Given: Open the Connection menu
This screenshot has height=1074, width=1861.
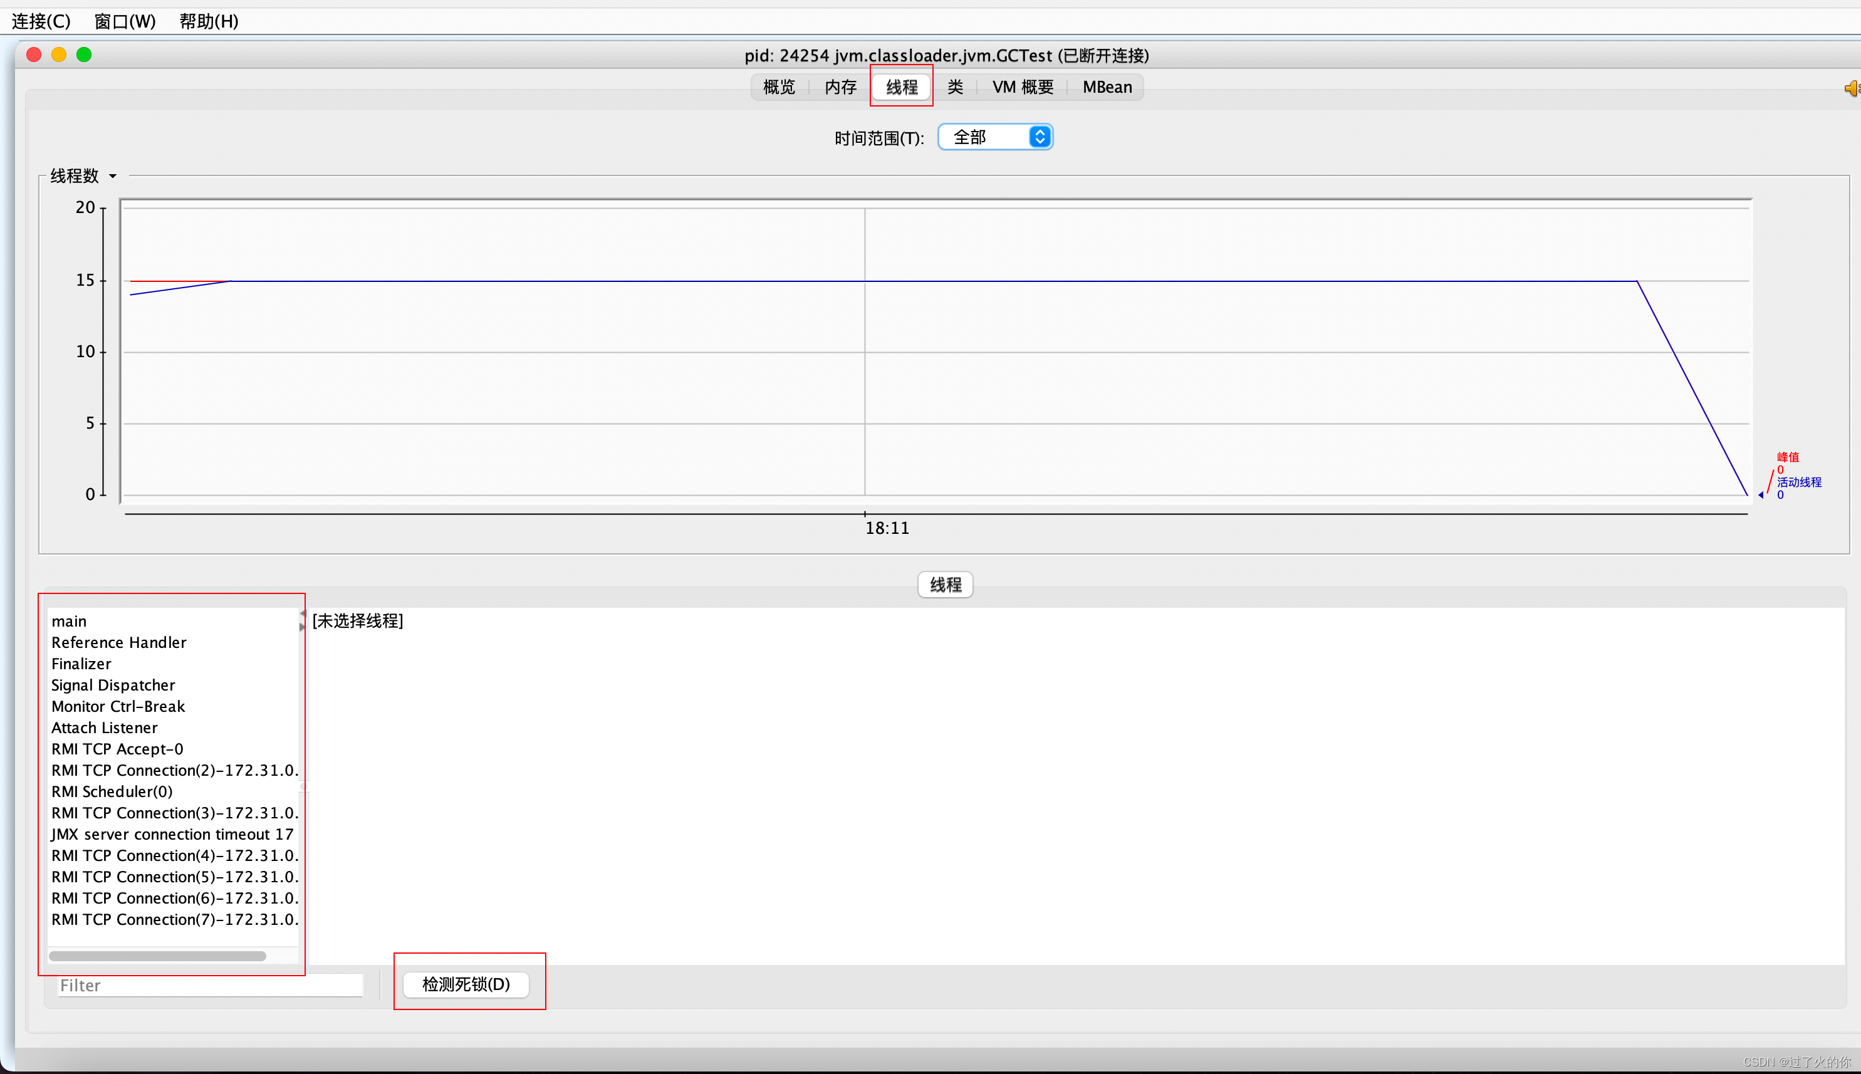Looking at the screenshot, I should pyautogui.click(x=41, y=21).
